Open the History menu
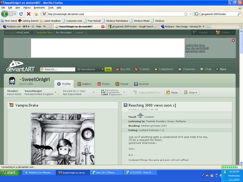This screenshot has height=182, width=243. coord(27,8)
